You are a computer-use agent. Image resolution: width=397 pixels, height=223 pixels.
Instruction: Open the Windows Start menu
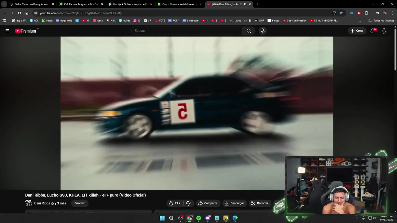click(162, 218)
